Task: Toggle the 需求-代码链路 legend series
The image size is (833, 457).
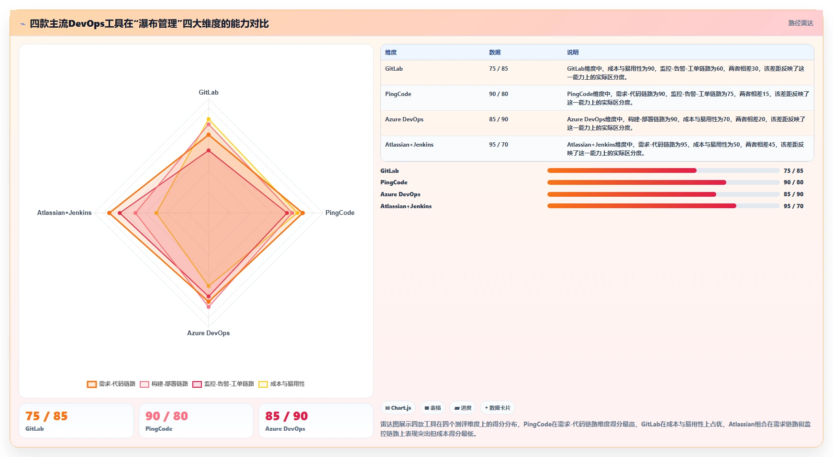Action: click(111, 384)
